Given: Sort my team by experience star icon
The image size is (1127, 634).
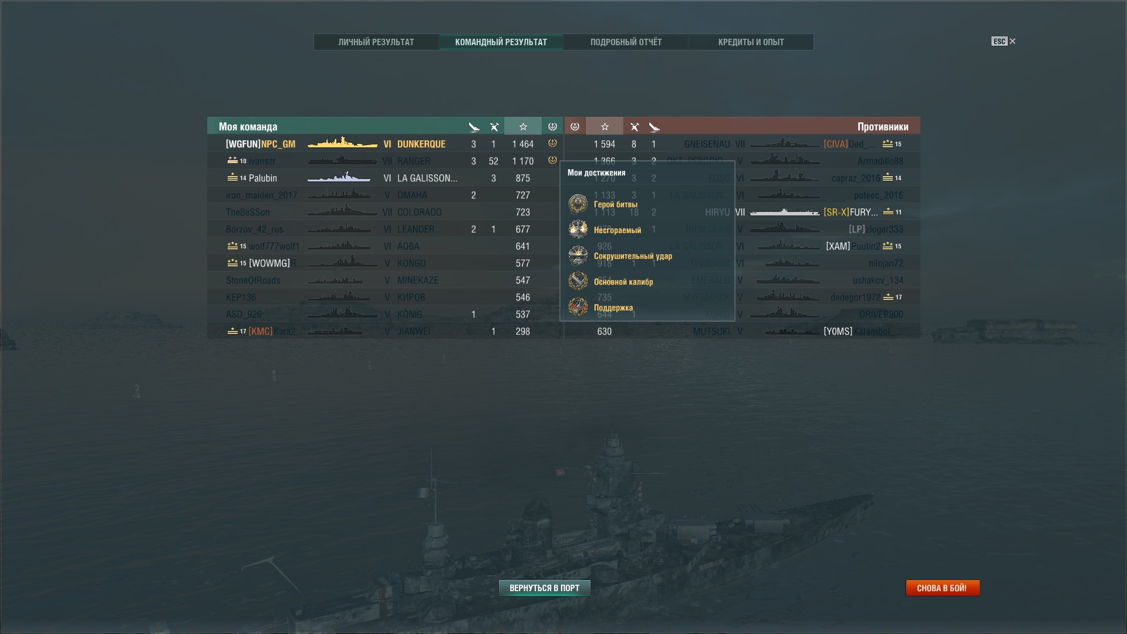Looking at the screenshot, I should tap(523, 126).
